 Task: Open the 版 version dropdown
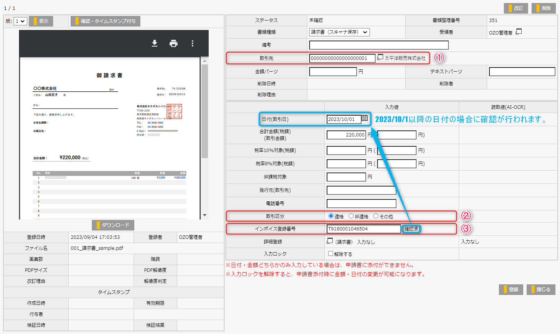(x=20, y=21)
